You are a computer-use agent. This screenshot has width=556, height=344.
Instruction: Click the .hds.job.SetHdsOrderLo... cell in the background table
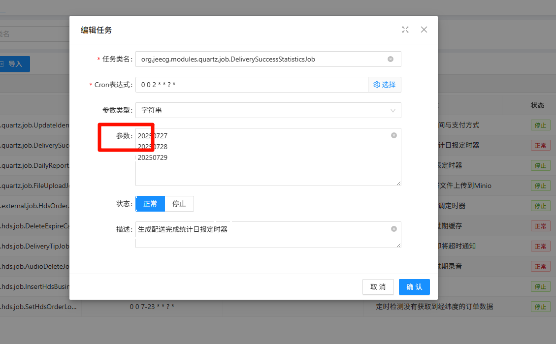tap(38, 307)
